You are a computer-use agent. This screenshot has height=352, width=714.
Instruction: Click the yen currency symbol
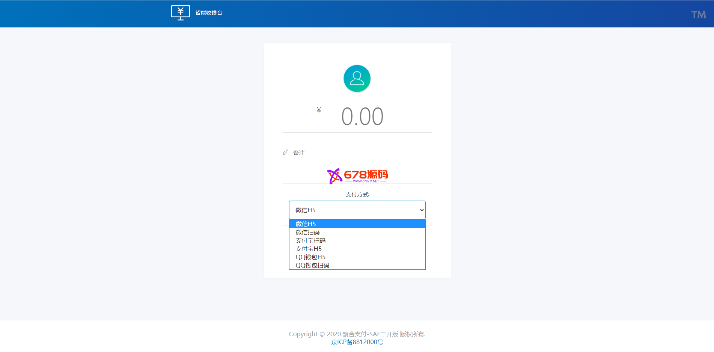pos(319,110)
